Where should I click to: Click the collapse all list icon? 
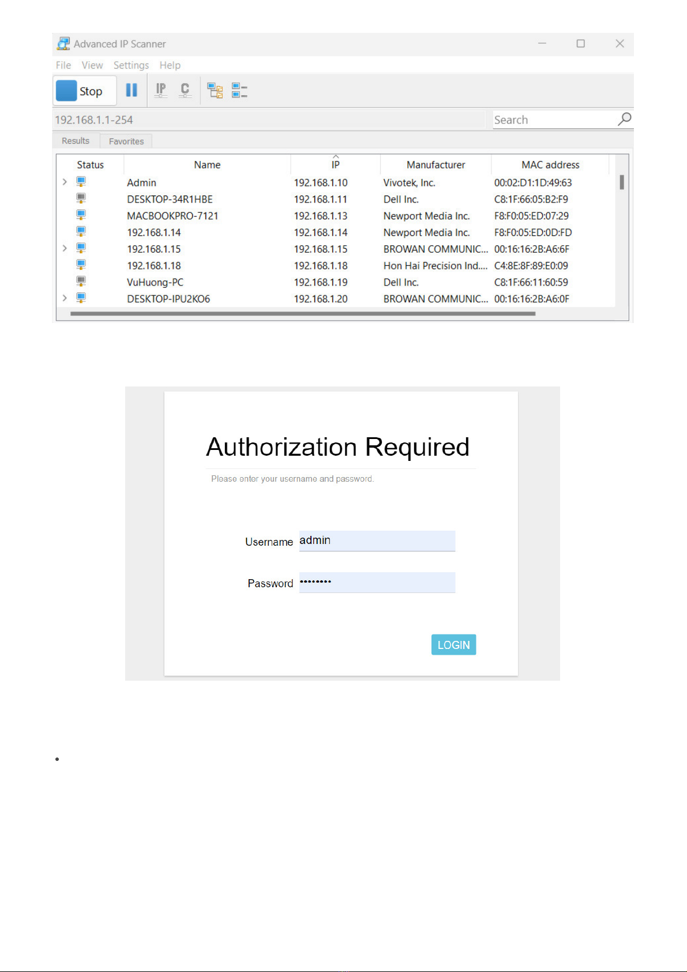239,91
